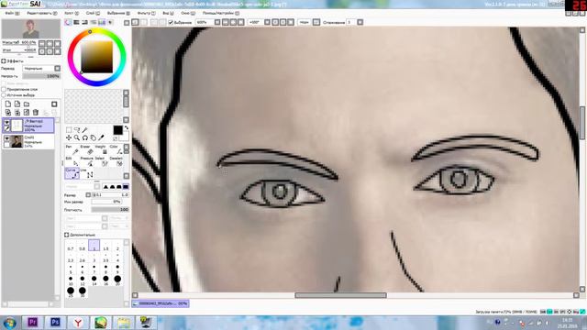The height and width of the screenshot is (330, 587).
Task: Activate the eyedropper color picker tool
Action: 101,137
